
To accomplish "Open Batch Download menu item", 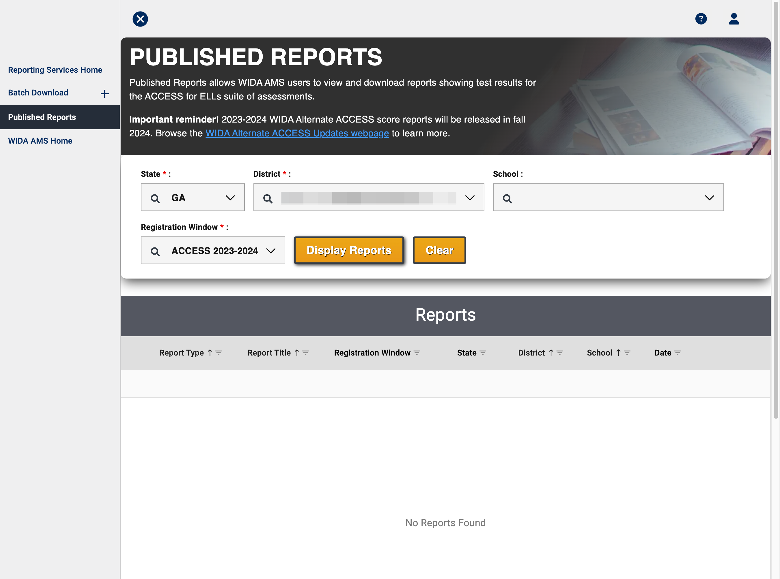I will pos(38,93).
